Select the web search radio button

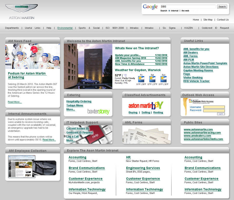180,11
